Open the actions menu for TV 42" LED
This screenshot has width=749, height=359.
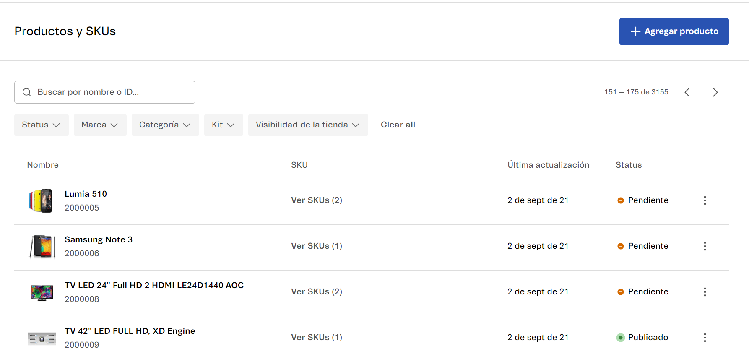point(705,338)
